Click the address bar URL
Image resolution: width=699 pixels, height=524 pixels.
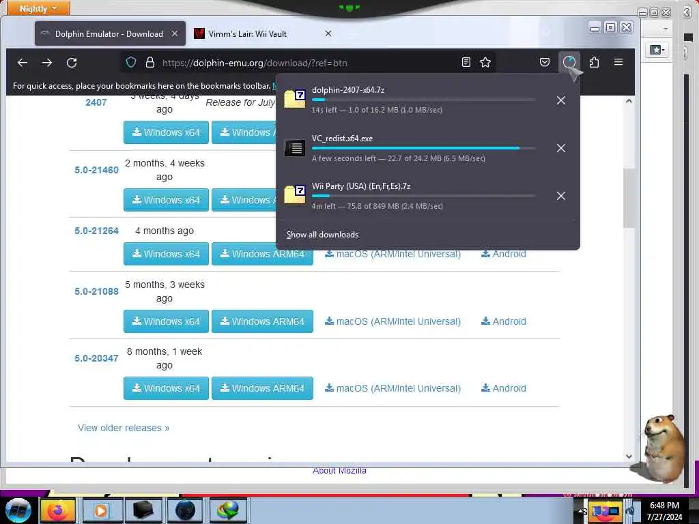tap(255, 63)
